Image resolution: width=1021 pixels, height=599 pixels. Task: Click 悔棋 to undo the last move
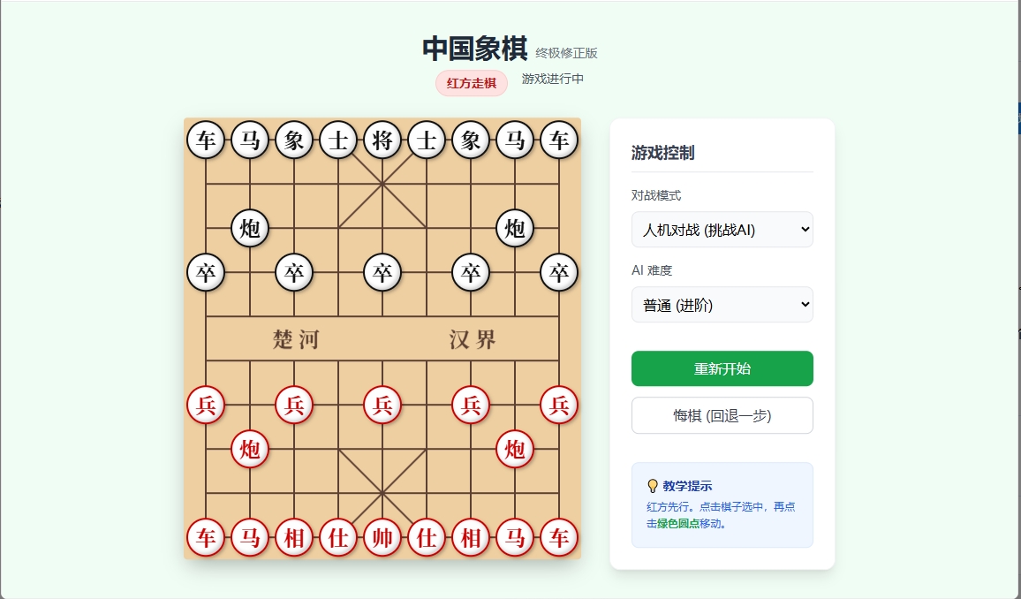click(722, 415)
